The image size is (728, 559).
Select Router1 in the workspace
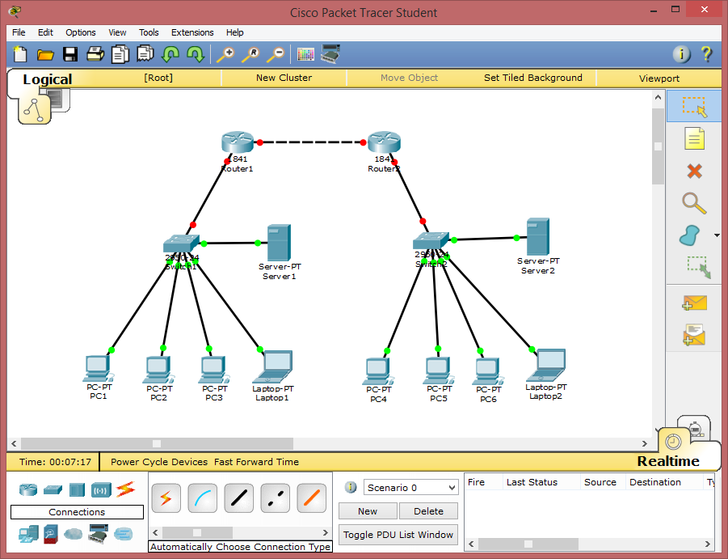[x=238, y=142]
